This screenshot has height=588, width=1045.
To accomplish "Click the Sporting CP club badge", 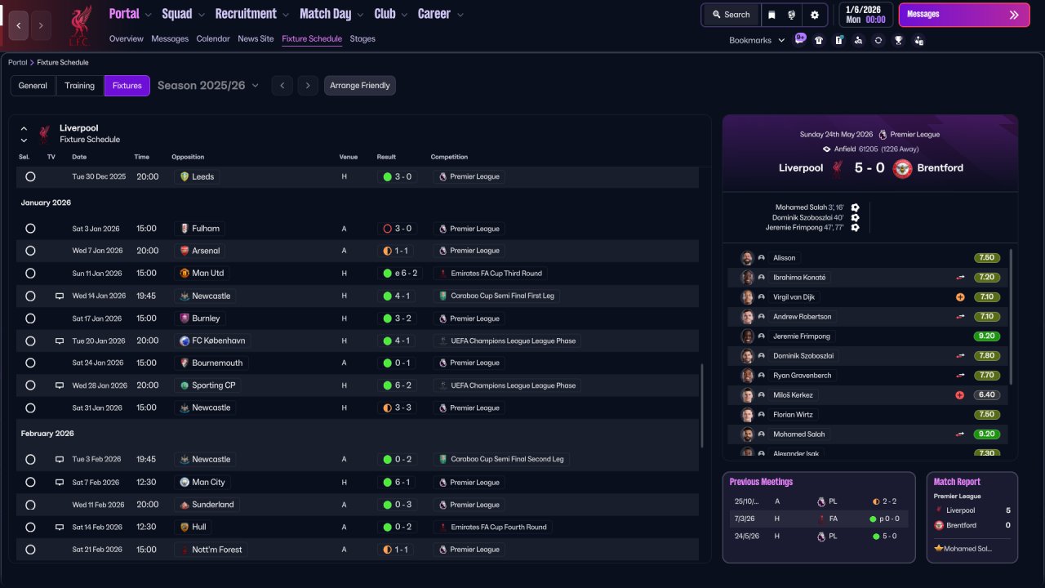I will click(185, 385).
